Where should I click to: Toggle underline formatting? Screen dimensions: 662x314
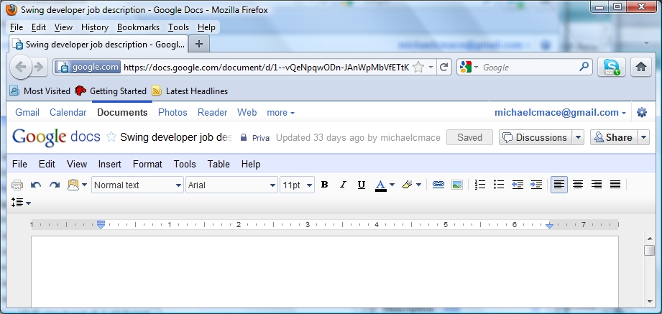[362, 185]
